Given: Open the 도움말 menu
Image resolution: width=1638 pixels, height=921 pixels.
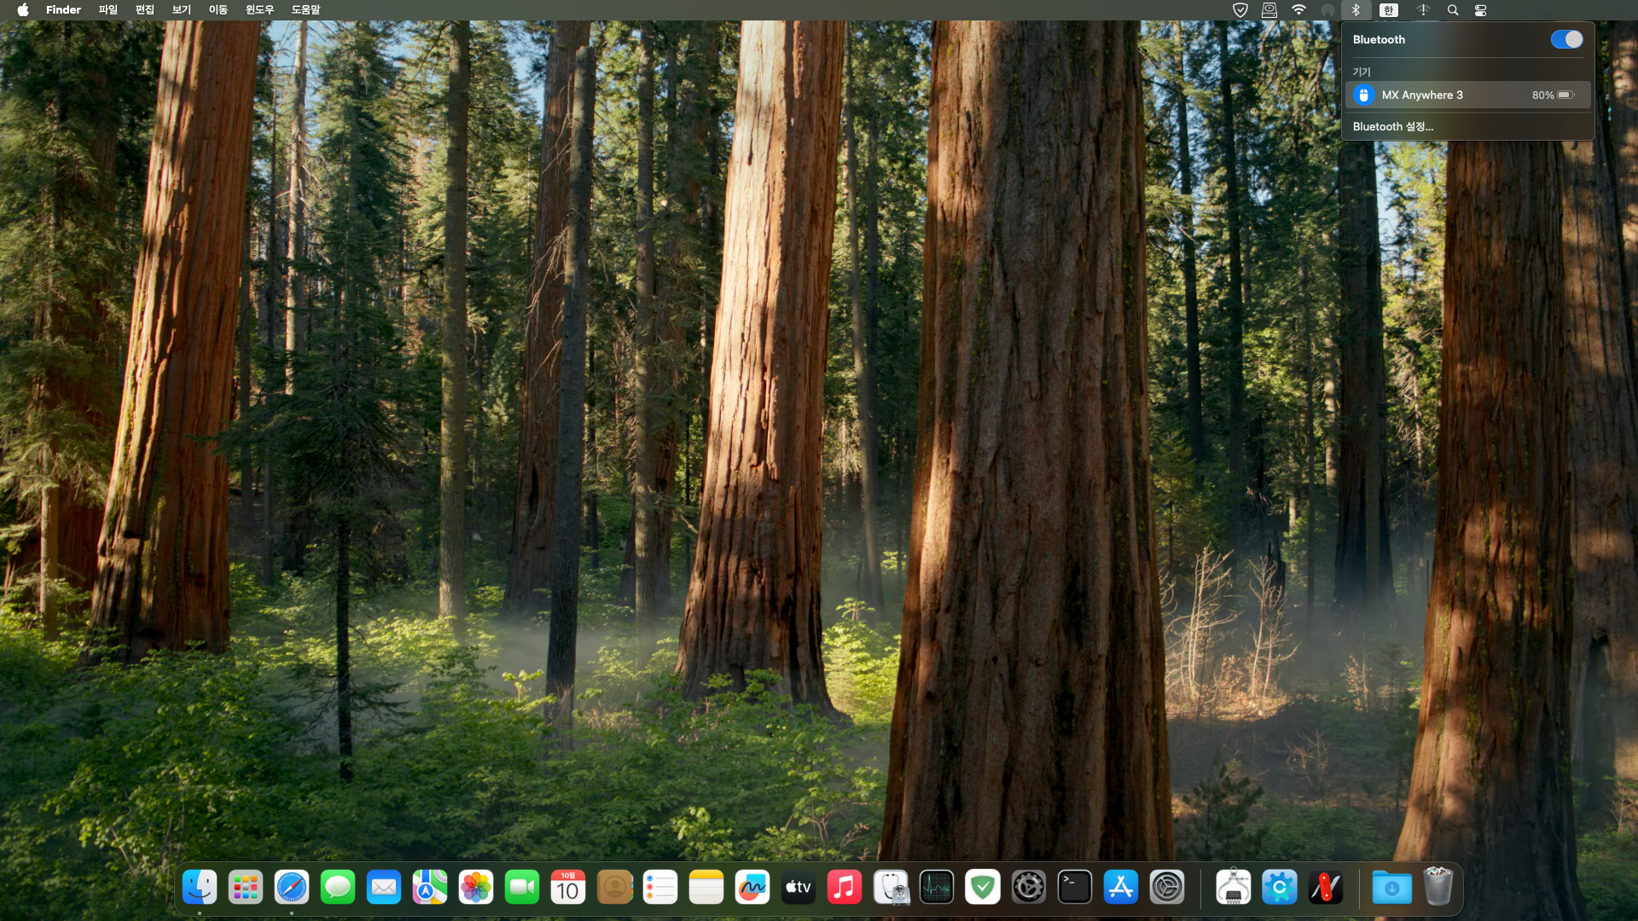Looking at the screenshot, I should coord(305,10).
